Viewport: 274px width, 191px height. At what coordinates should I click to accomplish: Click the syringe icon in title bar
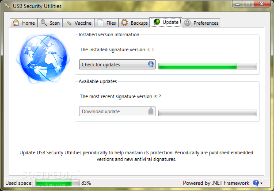pyautogui.click(x=7, y=6)
